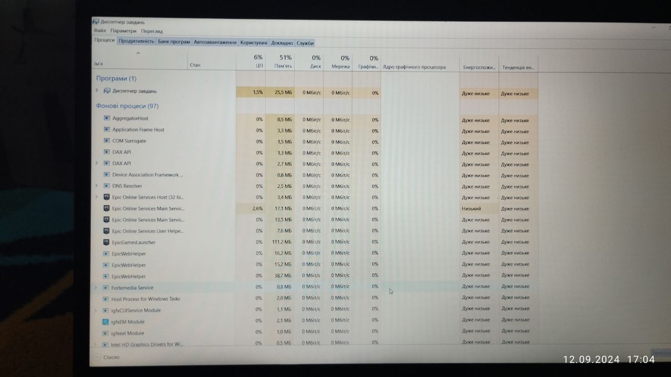Click the EpicGamesLauncher Epic icon

coord(106,242)
